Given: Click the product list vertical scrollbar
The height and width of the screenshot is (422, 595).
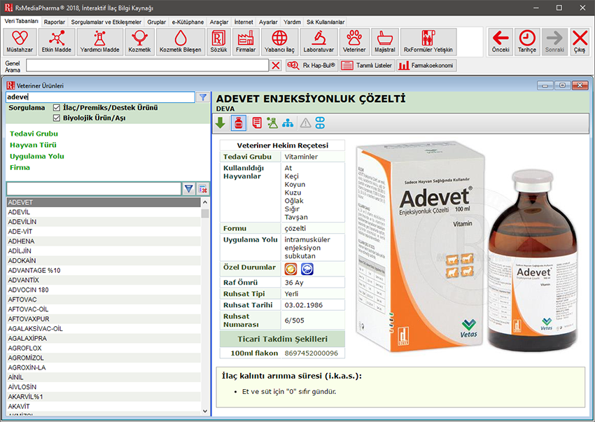Looking at the screenshot, I should click(205, 308).
